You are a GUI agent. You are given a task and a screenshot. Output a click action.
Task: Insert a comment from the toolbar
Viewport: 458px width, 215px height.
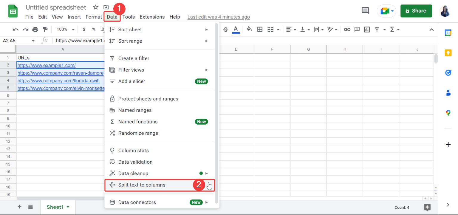[357, 29]
